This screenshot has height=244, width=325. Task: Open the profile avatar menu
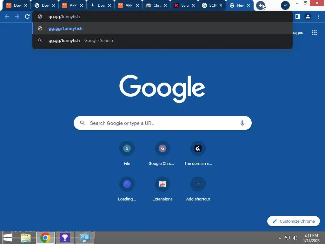(308, 17)
